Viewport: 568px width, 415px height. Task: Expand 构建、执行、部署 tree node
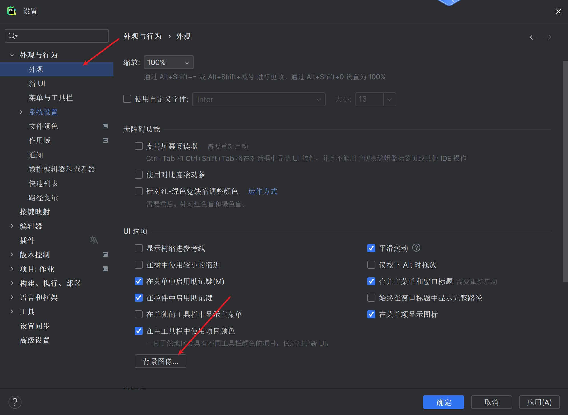[x=12, y=283]
